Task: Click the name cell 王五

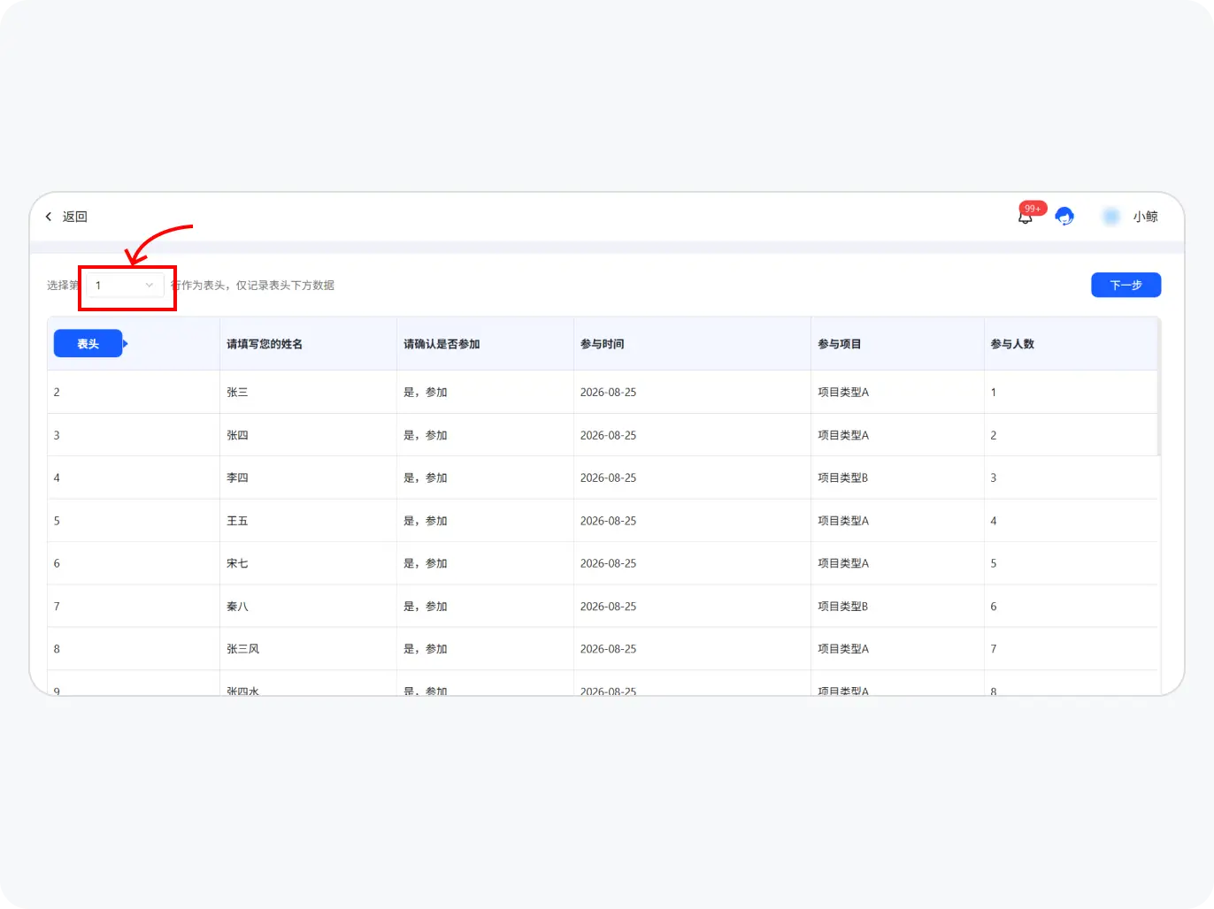Action: pyautogui.click(x=237, y=521)
